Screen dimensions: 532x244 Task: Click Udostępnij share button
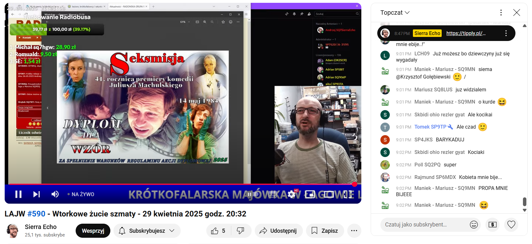pyautogui.click(x=279, y=231)
